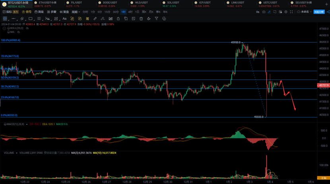Click the selected crosshair grid tool icon
The width and height of the screenshot is (330, 184).
point(5,19)
